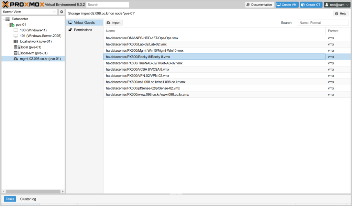Viewport: 352px width, 206px height.
Task: Open the Documentation page
Action: coord(259,5)
